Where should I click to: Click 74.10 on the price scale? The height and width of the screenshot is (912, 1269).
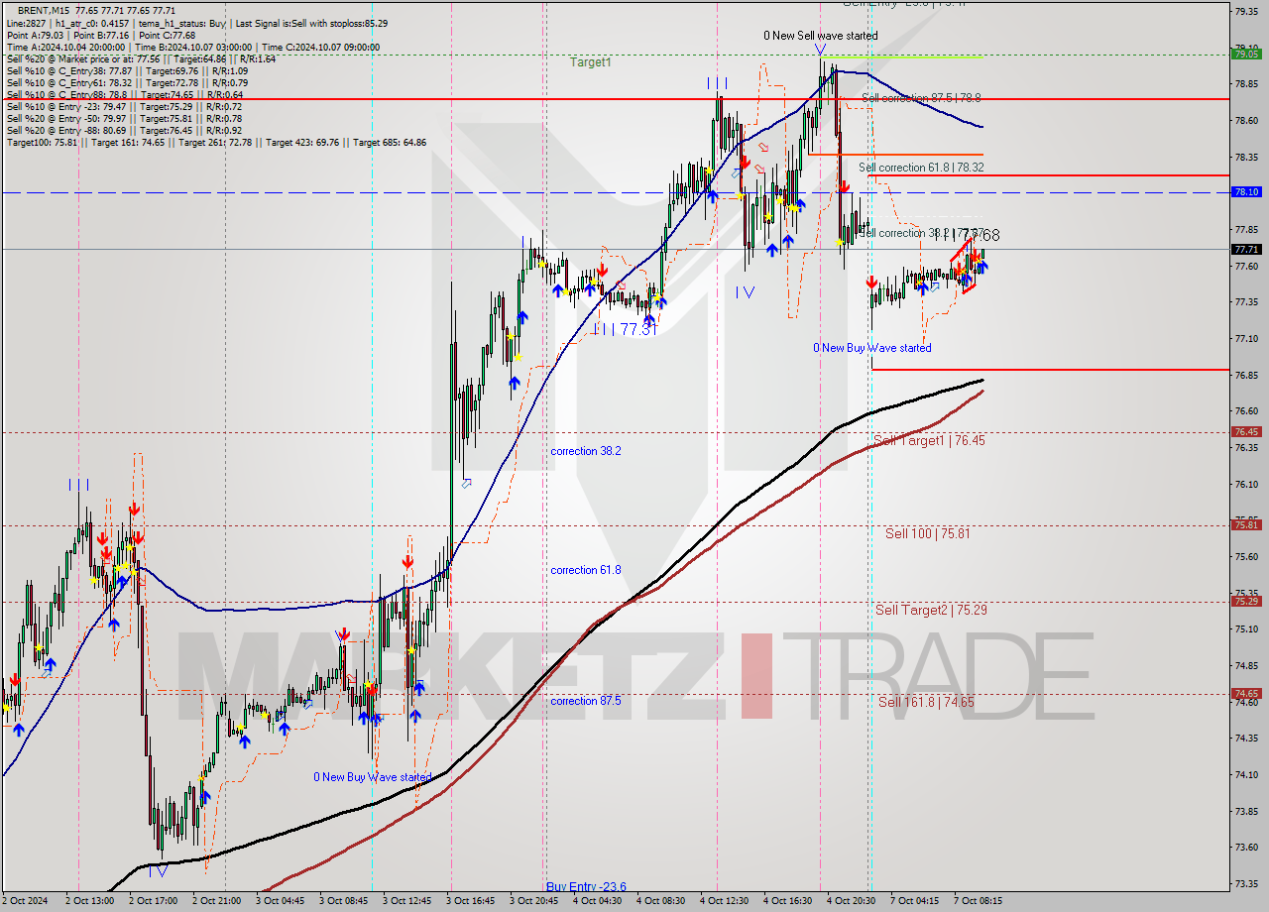coord(1246,774)
